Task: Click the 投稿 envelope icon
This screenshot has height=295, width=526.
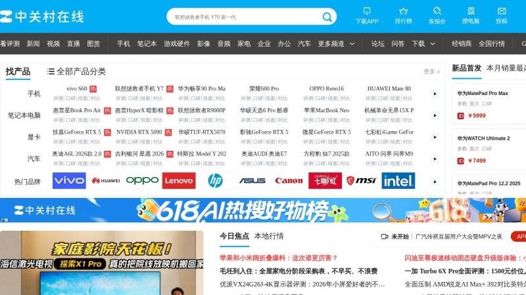Action: pyautogui.click(x=502, y=11)
